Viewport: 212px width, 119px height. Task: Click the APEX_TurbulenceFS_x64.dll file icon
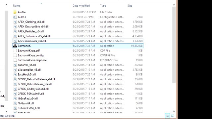15,36
